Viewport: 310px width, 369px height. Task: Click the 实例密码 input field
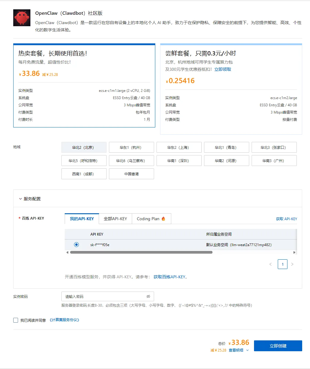coord(108,296)
